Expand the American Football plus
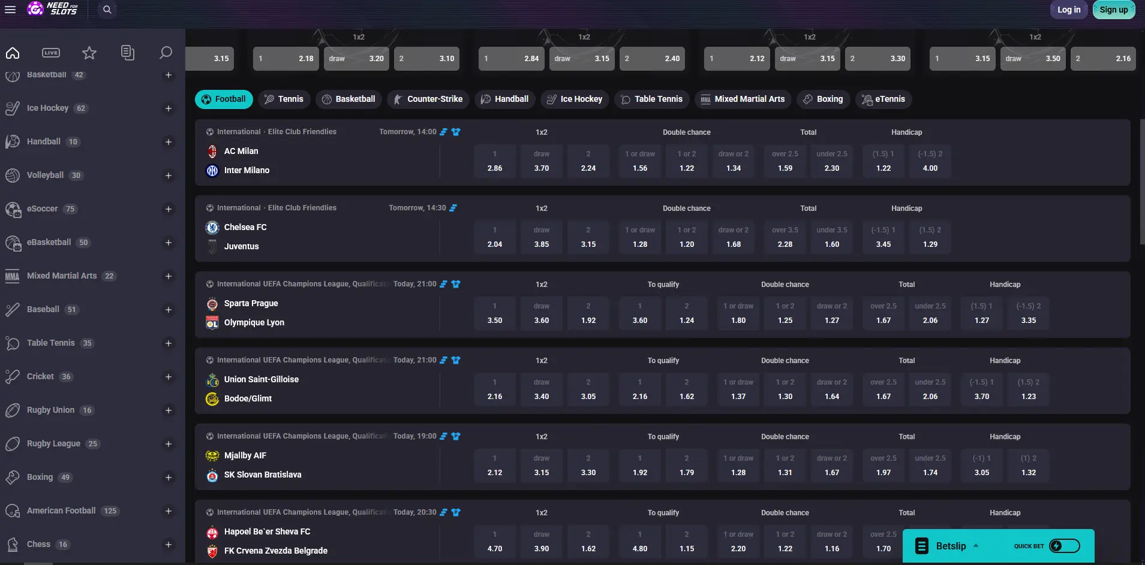 pyautogui.click(x=169, y=511)
